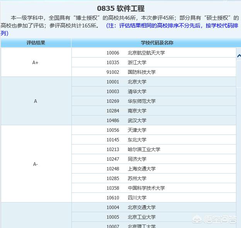Viewport: 241px width, 228px height.
Task: Select 上海交通大学 in the A- group
Action: [141, 169]
